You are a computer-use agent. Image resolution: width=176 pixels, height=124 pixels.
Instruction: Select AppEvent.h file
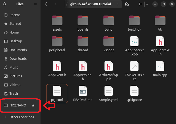coord(57,69)
